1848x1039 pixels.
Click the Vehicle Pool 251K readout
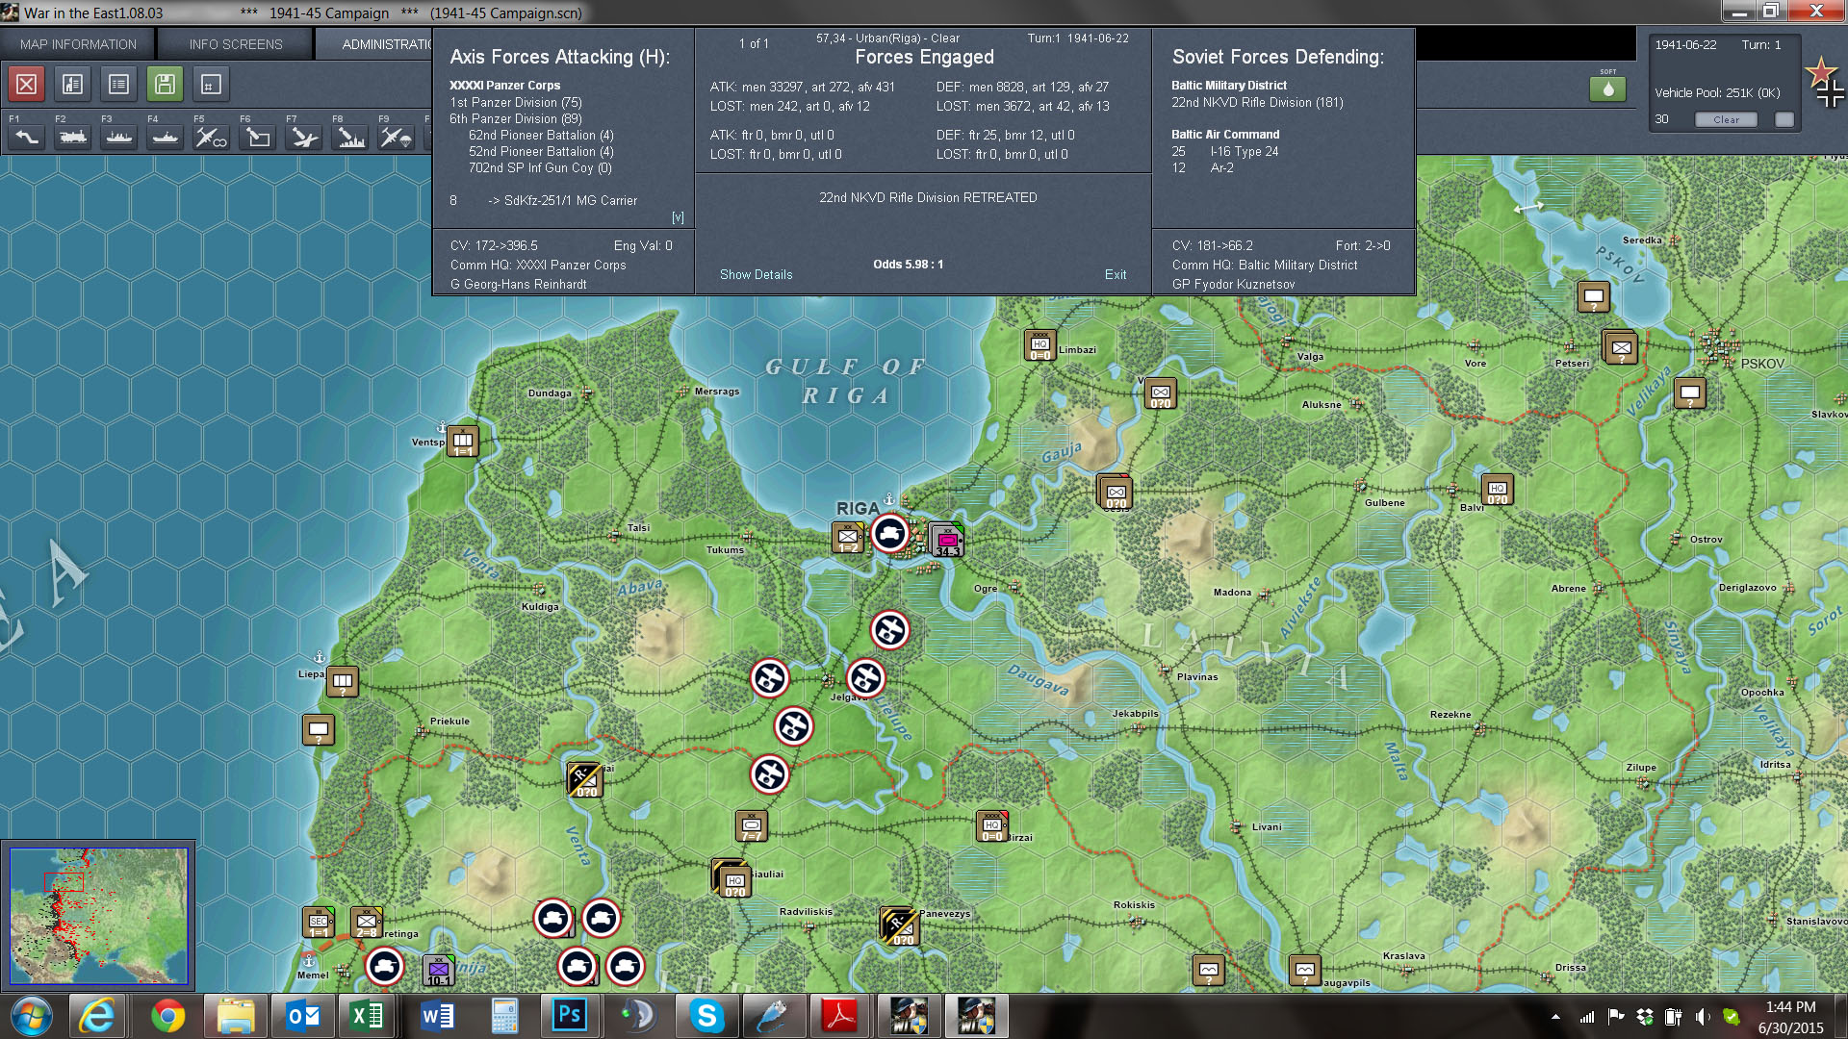coord(1717,93)
